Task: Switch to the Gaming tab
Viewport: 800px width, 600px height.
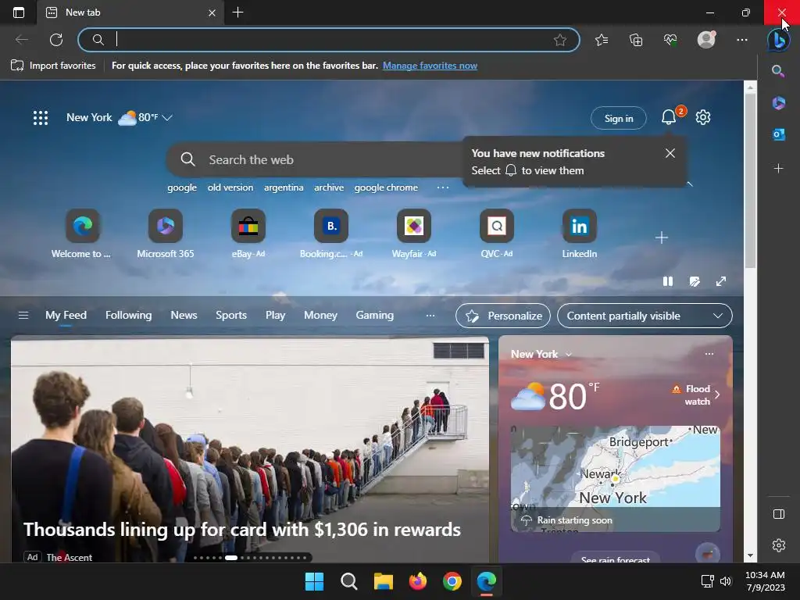Action: tap(374, 316)
